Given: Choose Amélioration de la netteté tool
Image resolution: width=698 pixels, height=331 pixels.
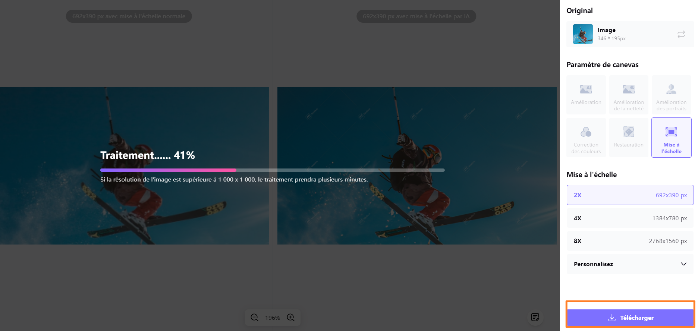Looking at the screenshot, I should click(629, 95).
